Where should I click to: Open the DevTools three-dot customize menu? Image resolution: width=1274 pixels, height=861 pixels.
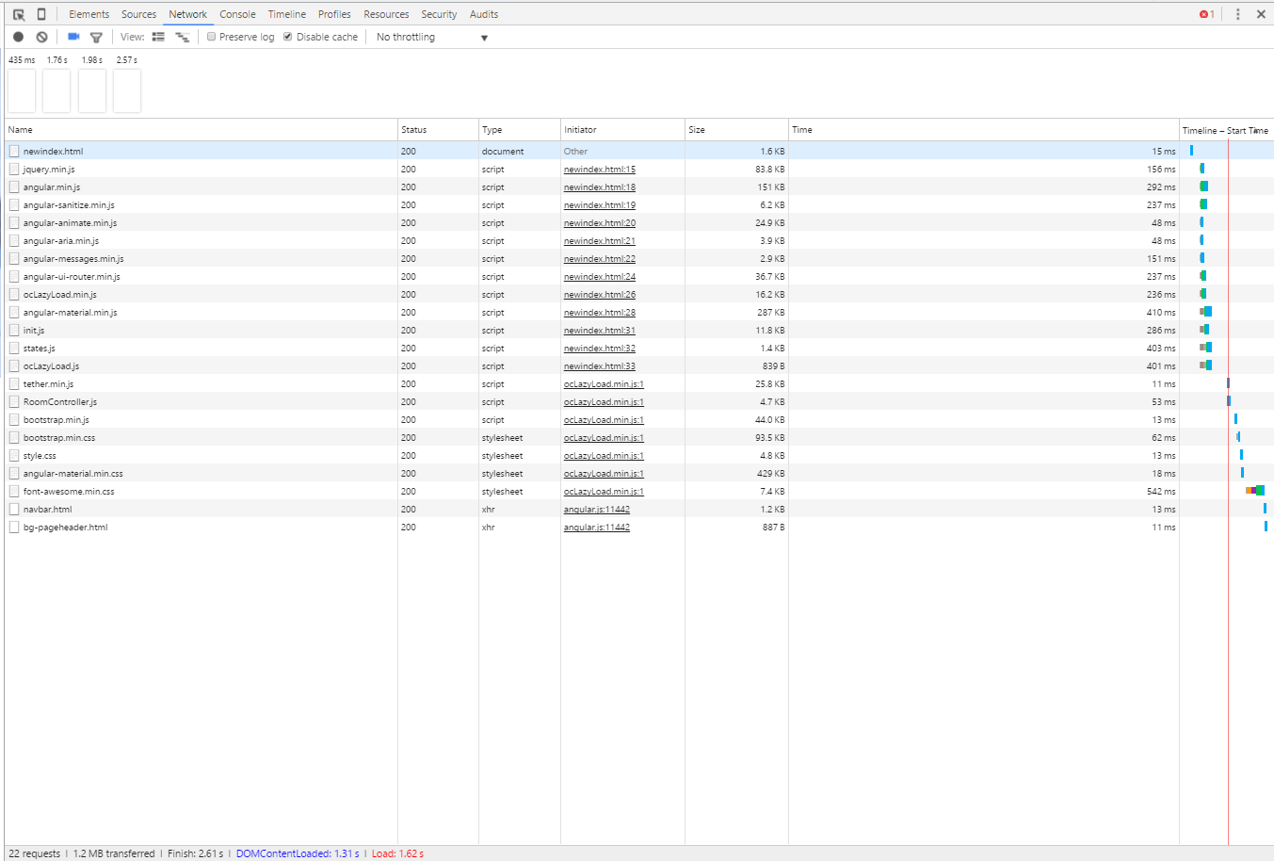[1237, 14]
